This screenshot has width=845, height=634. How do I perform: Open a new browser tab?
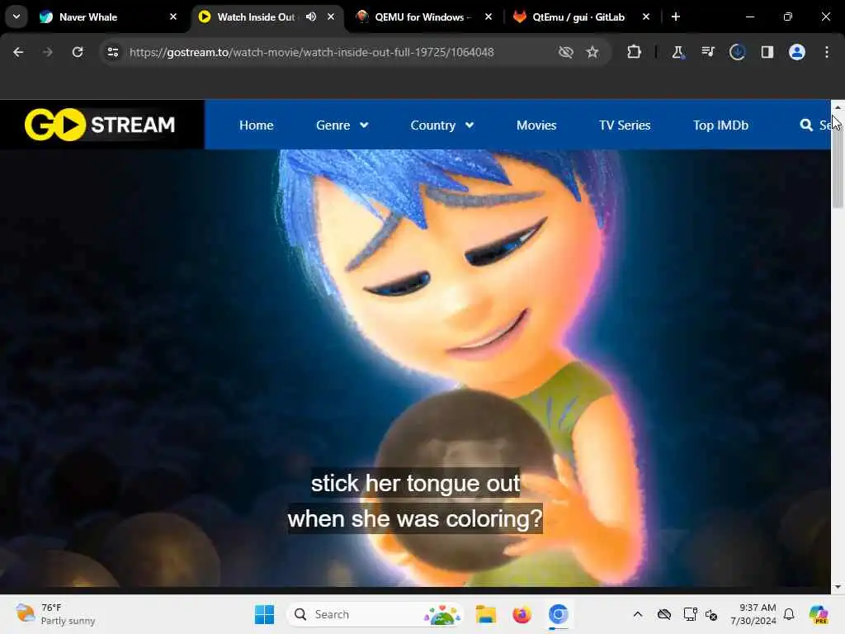[x=676, y=17]
